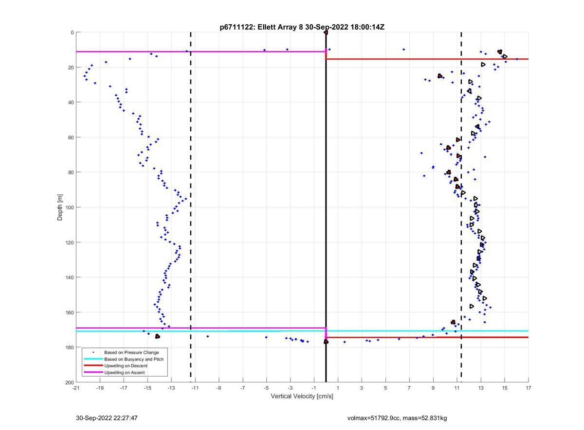Click the 'volmax=51792.9cc, mass=52.831kg' text
Screen dimensions: 584x430
pyautogui.click(x=397, y=418)
